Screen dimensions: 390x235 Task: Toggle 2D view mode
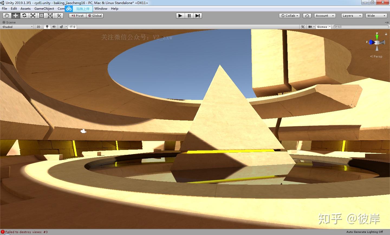coord(38,27)
